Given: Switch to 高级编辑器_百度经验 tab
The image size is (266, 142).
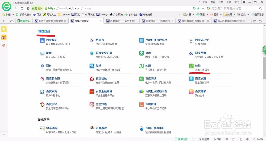Looking at the screenshot, I should tap(193, 21).
